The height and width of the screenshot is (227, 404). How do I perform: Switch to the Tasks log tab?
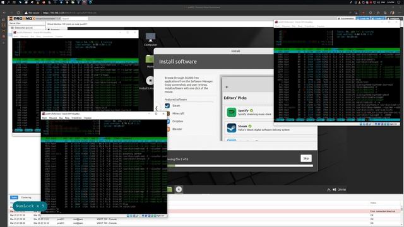click(14, 197)
